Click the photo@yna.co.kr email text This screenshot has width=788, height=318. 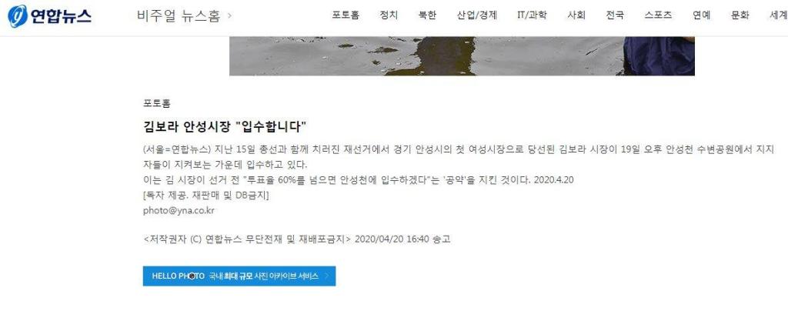pos(179,211)
